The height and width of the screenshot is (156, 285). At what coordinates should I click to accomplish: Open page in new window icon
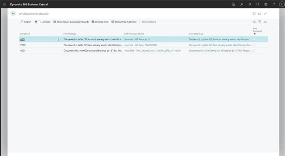click(x=259, y=13)
